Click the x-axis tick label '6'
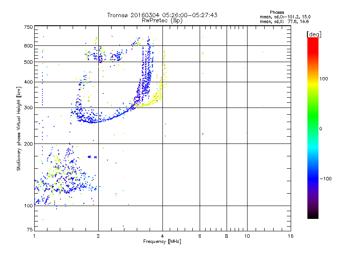 (x=200, y=236)
